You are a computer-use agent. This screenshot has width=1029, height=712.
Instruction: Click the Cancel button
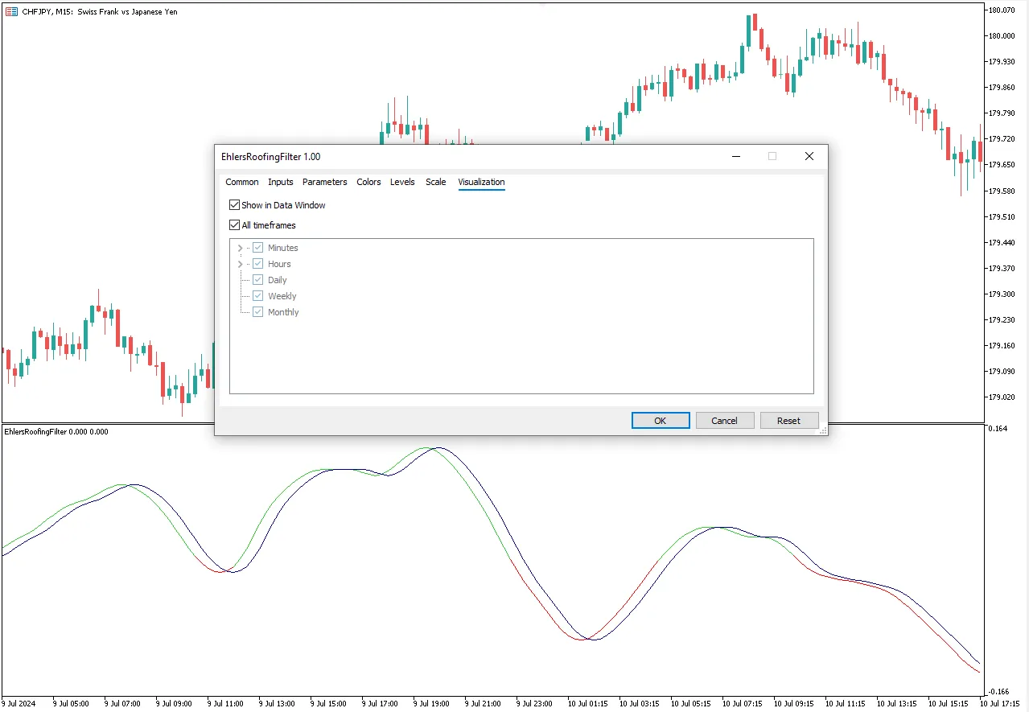[724, 420]
